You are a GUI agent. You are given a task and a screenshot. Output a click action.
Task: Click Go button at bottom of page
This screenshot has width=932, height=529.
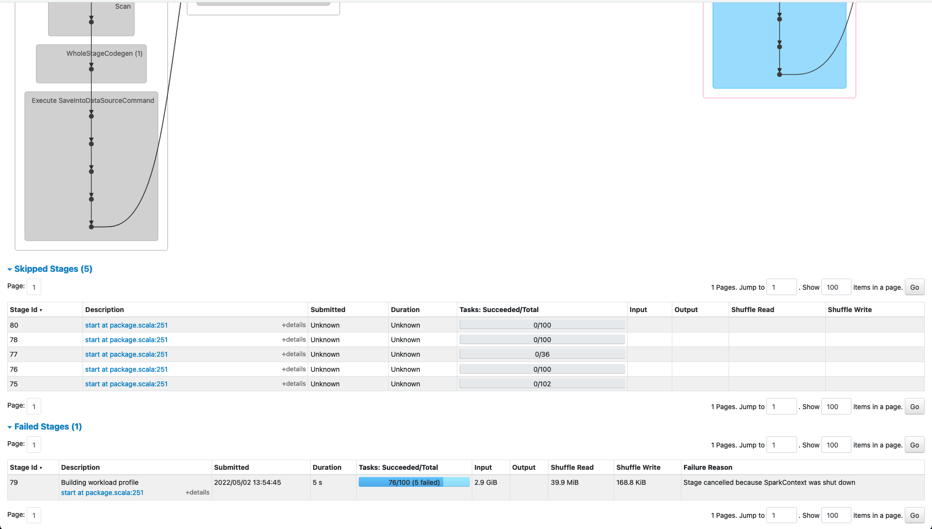[914, 515]
